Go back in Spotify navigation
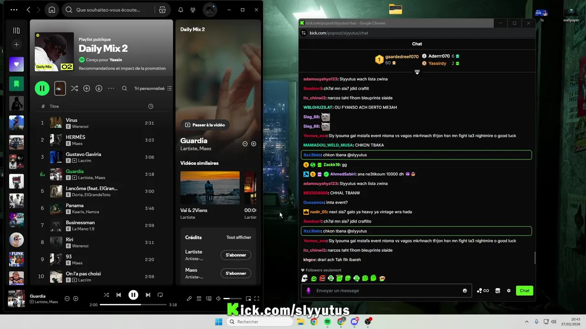The image size is (586, 329). pyautogui.click(x=28, y=10)
